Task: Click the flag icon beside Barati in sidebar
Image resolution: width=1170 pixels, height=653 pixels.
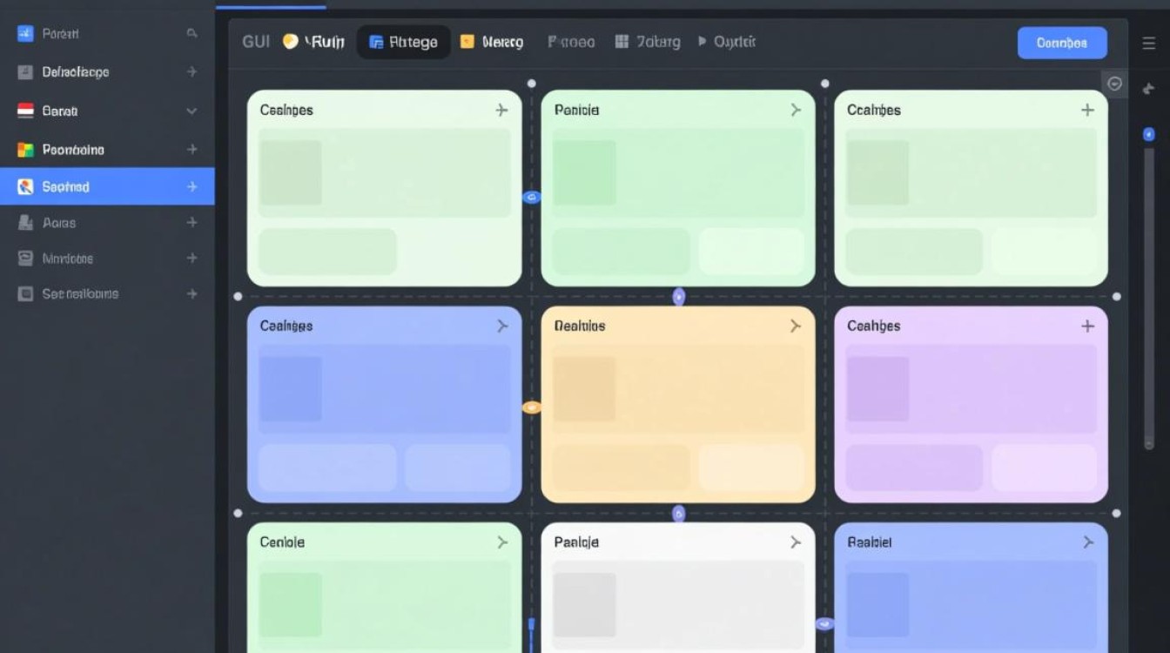Action: click(25, 111)
